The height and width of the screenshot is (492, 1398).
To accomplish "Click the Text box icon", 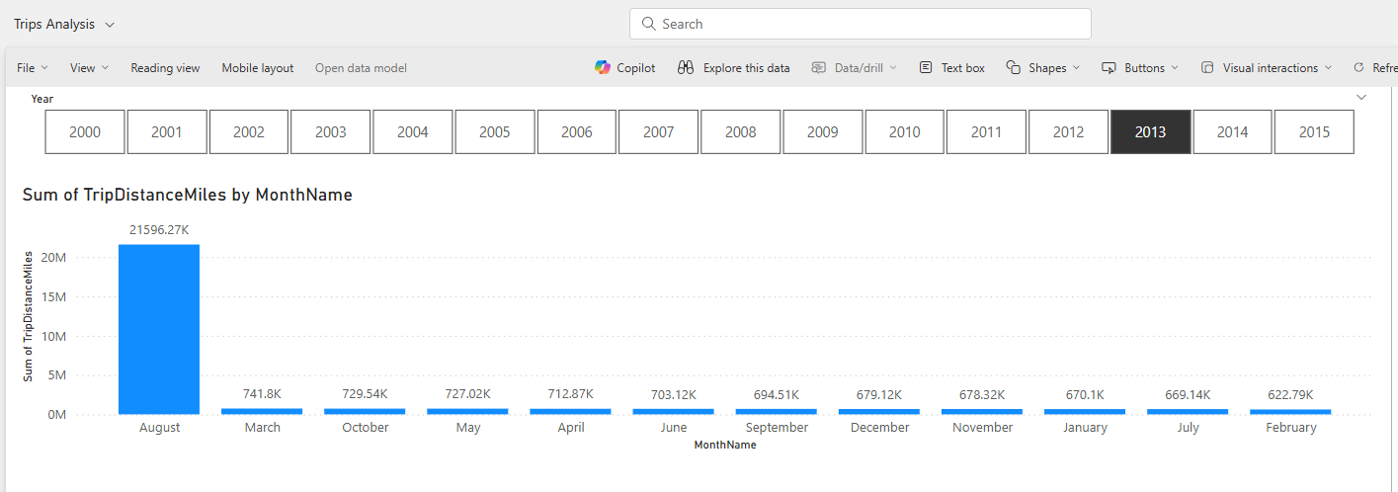I will click(926, 68).
